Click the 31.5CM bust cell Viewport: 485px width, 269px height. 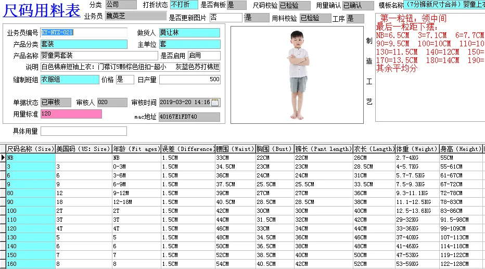(x=275, y=220)
